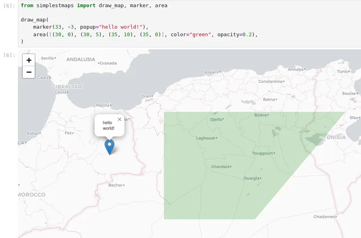This screenshot has height=238, width=361.
Task: Click the Seville city label
Action: coord(48,58)
